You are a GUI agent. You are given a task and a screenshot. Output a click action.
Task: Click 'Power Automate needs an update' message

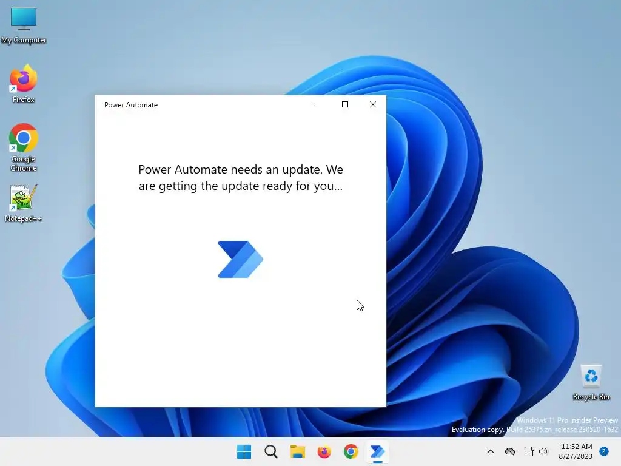coord(241,178)
